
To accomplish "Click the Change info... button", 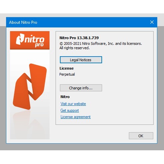I will (81, 88).
